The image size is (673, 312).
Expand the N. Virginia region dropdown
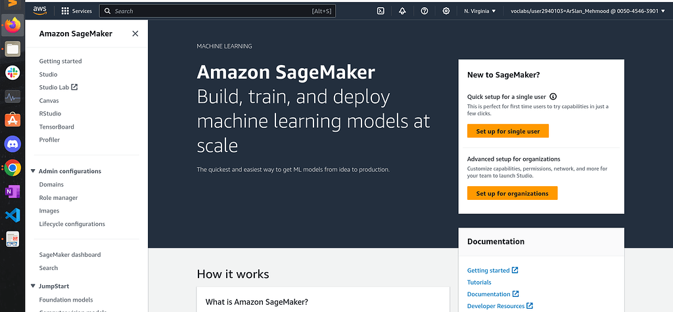tap(480, 11)
